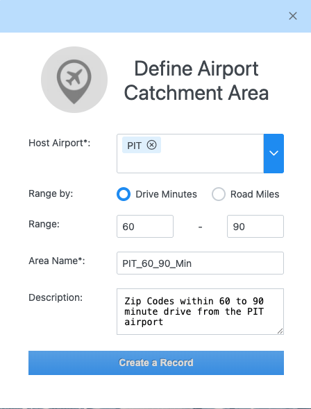Click the Host Airport label
This screenshot has height=409, width=311.
[x=60, y=143]
